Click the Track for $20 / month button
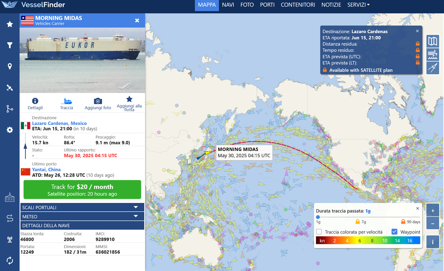Screen dimensions: 444x271 point(82,190)
